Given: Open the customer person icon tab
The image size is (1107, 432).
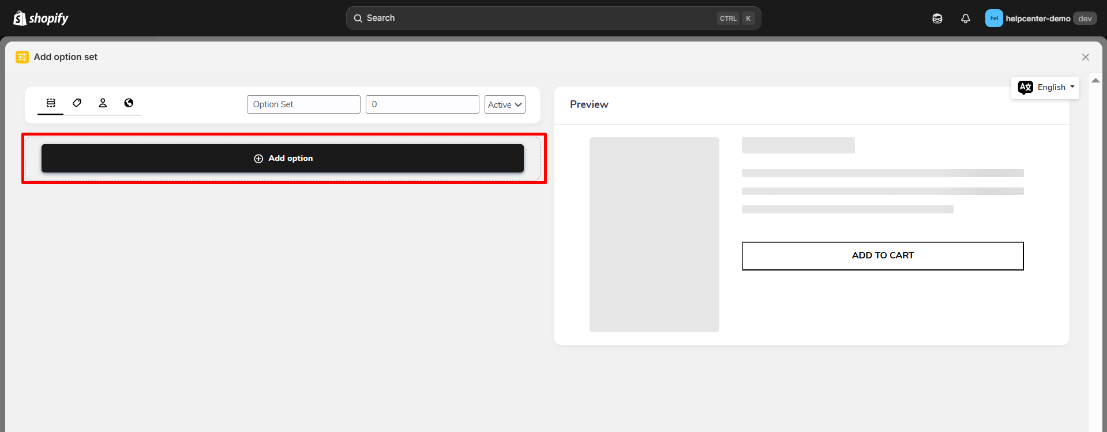Looking at the screenshot, I should pos(103,103).
